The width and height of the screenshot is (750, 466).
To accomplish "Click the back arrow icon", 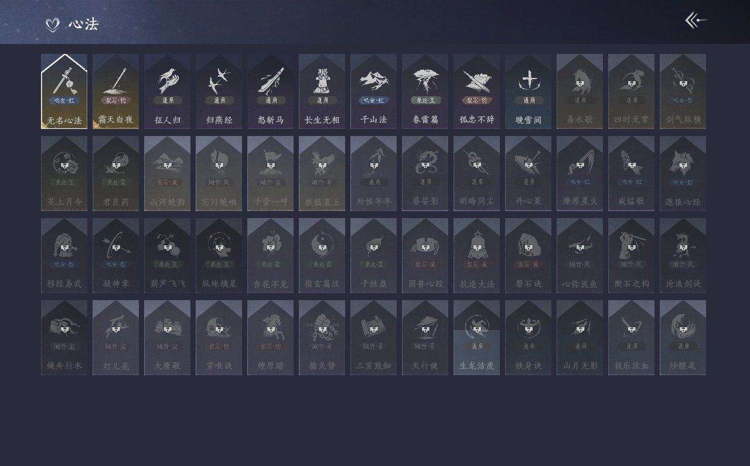I will click(696, 21).
